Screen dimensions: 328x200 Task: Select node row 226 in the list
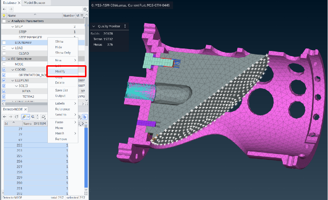click(20, 161)
